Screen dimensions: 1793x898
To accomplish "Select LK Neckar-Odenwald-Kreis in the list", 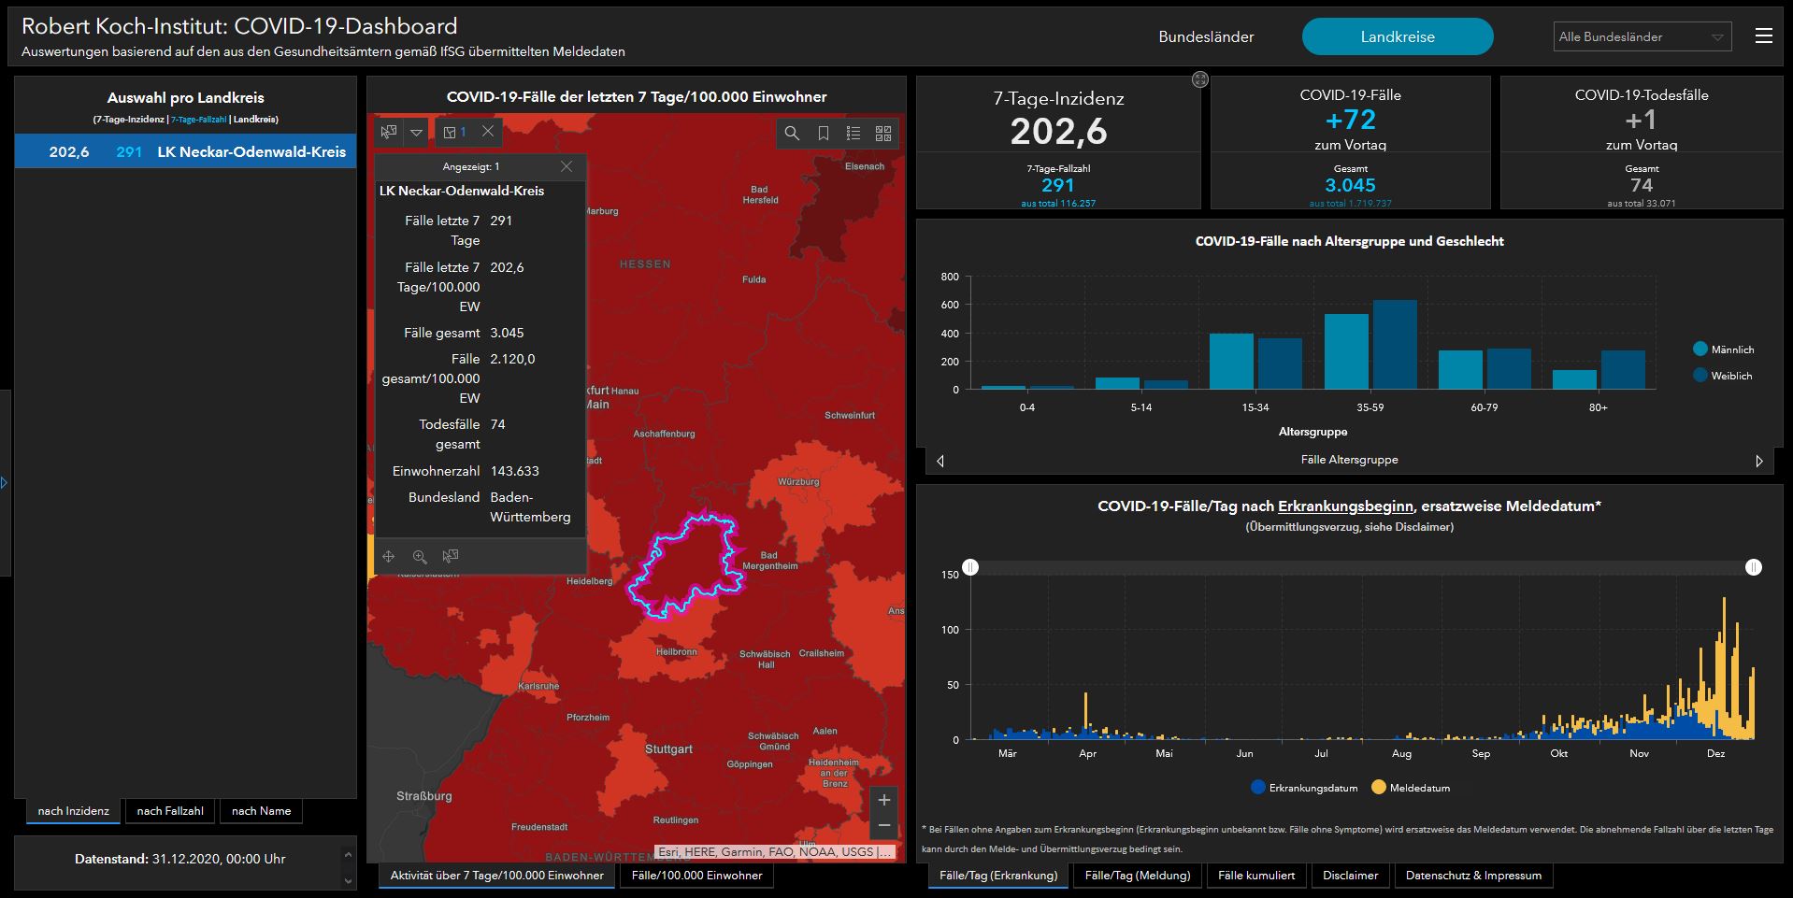I will click(x=185, y=151).
